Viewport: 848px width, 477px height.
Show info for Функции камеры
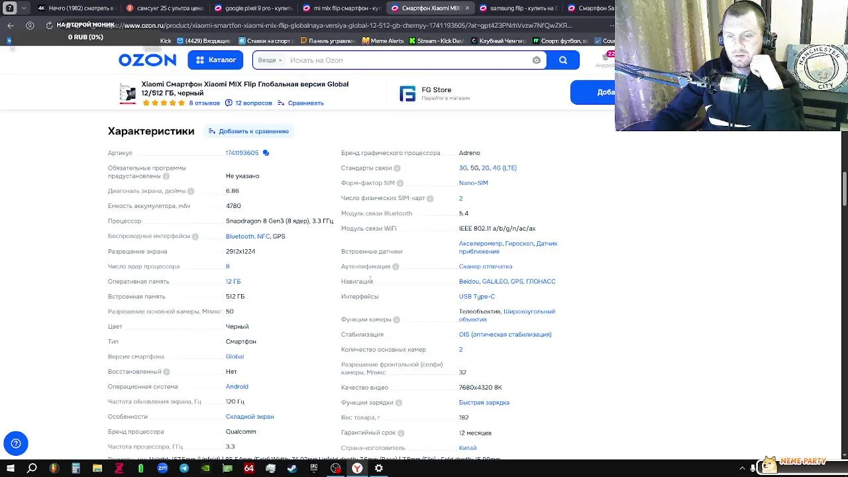pyautogui.click(x=396, y=320)
